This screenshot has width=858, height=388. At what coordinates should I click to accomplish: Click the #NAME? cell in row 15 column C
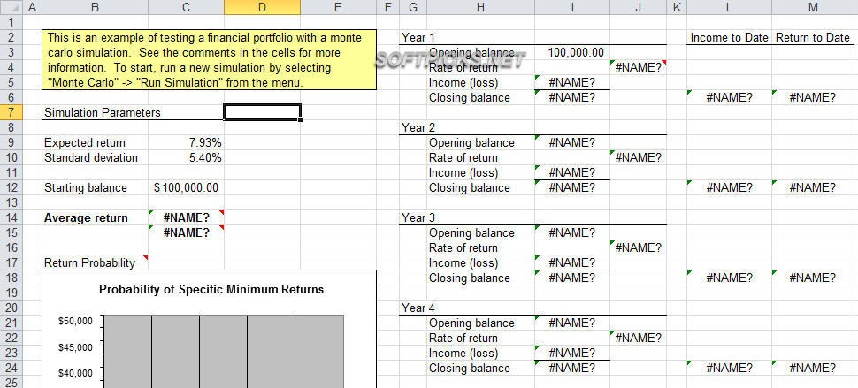click(186, 232)
